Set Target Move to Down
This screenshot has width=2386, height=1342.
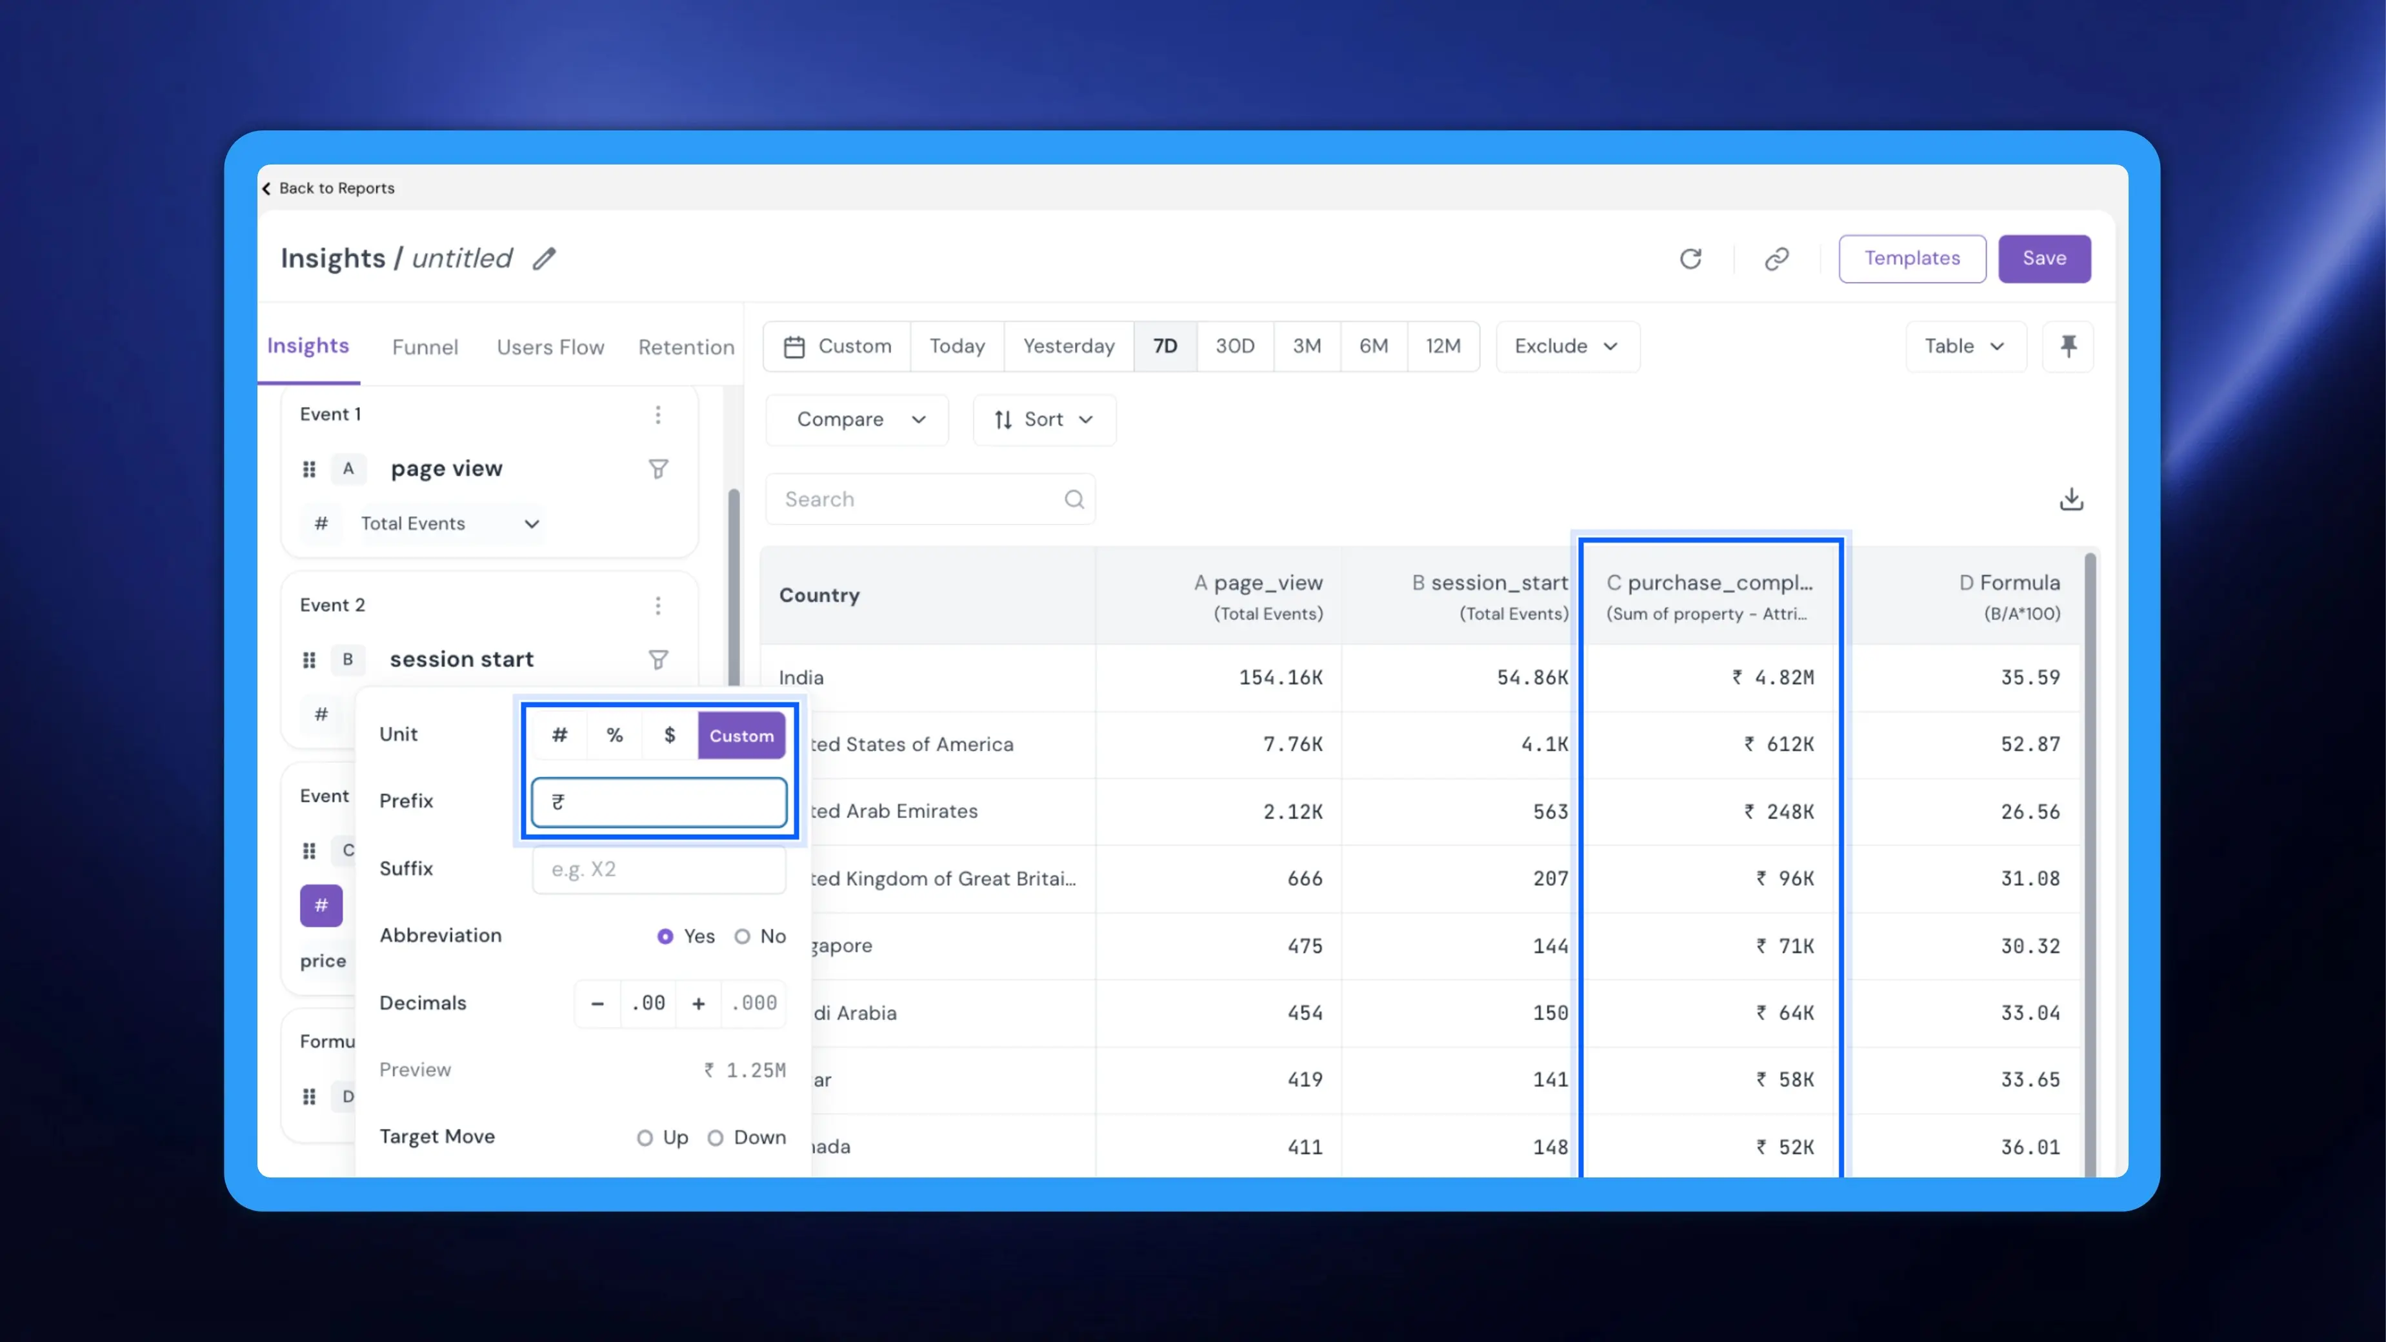click(x=715, y=1137)
